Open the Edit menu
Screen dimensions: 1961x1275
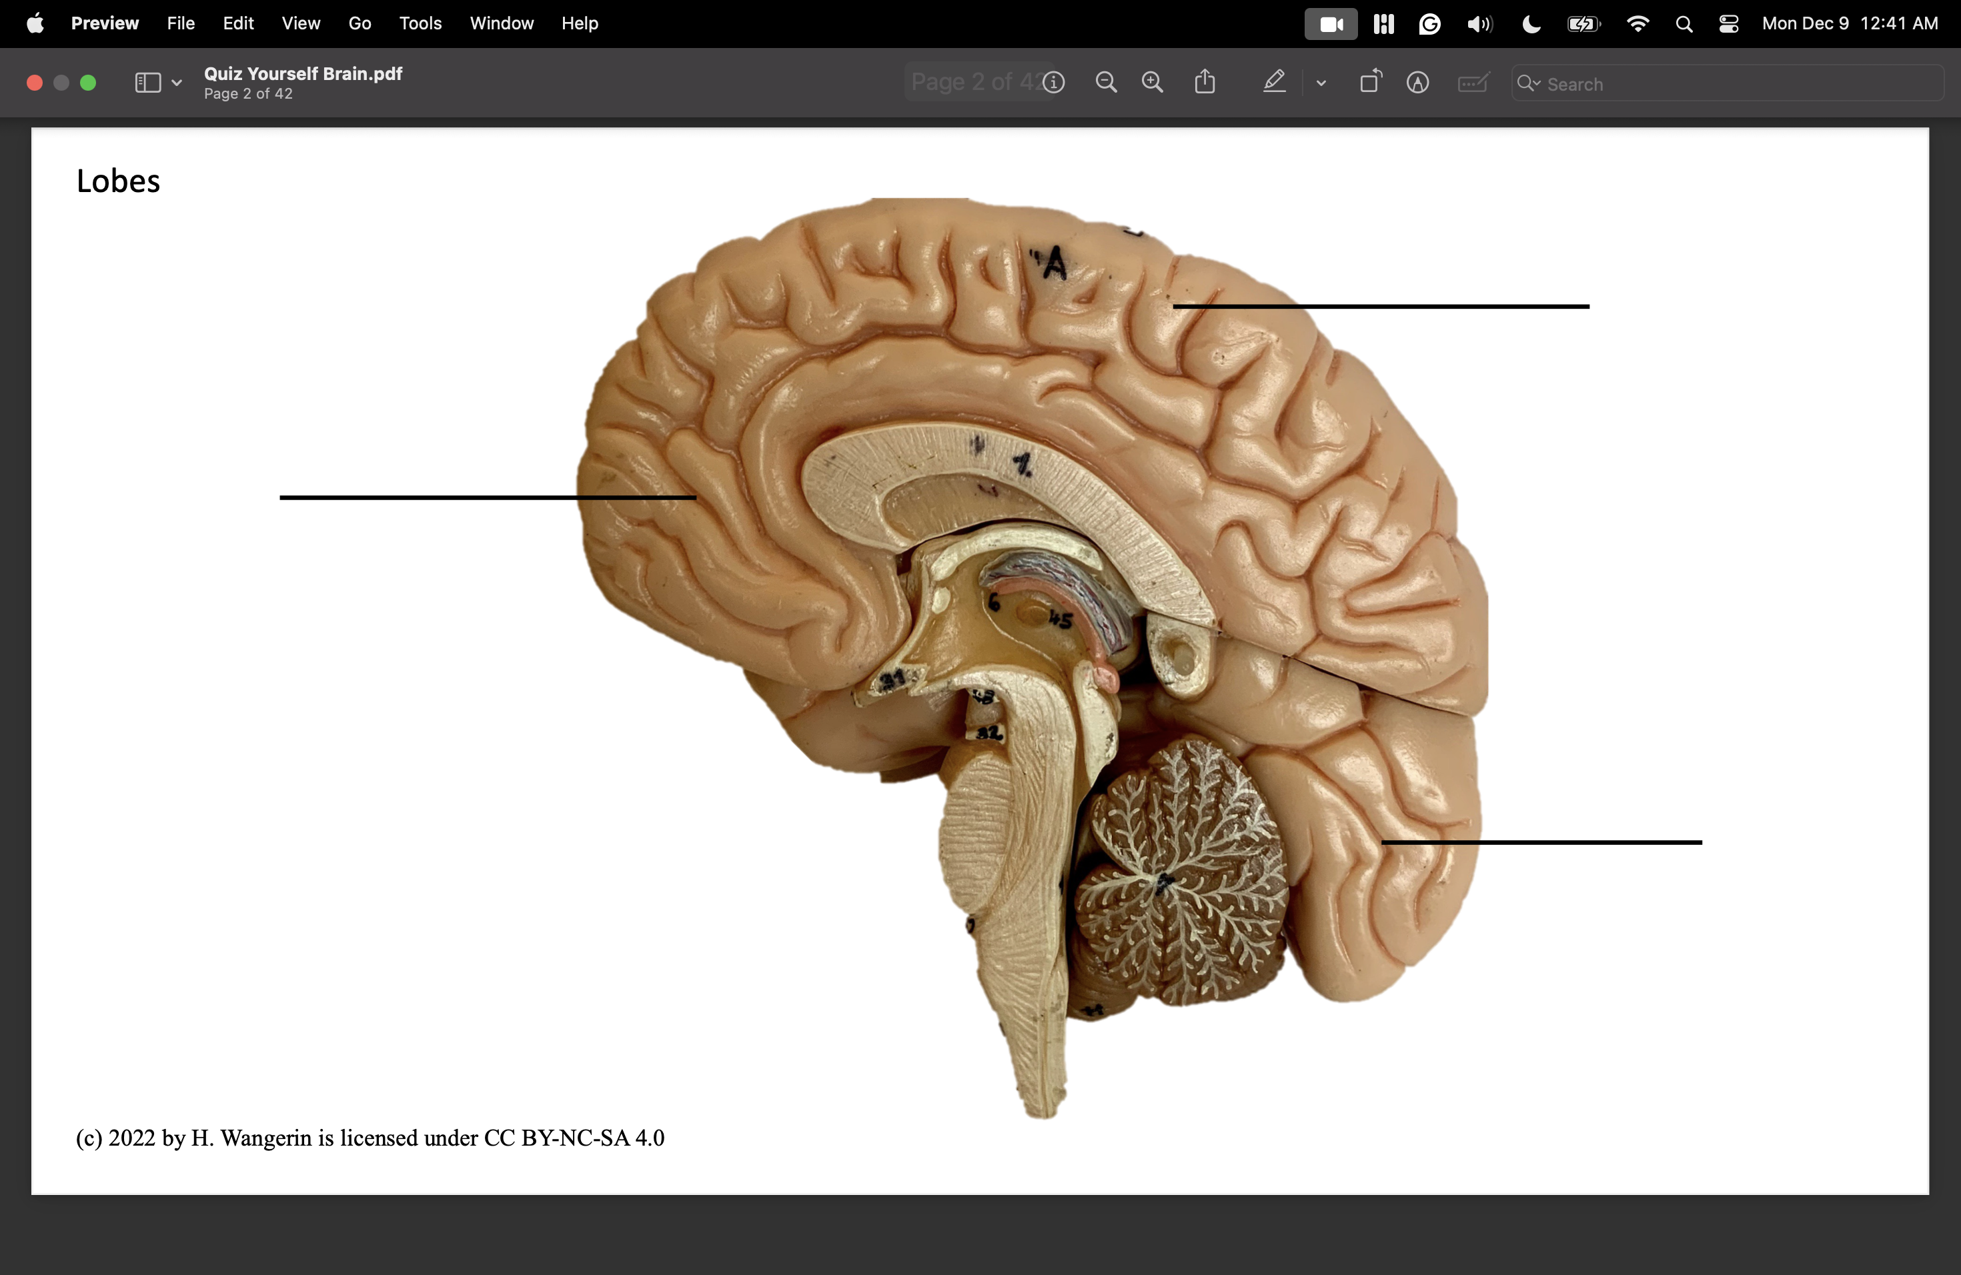tap(238, 23)
